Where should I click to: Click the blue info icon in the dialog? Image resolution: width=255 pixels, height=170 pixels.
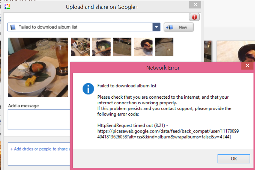88,89
